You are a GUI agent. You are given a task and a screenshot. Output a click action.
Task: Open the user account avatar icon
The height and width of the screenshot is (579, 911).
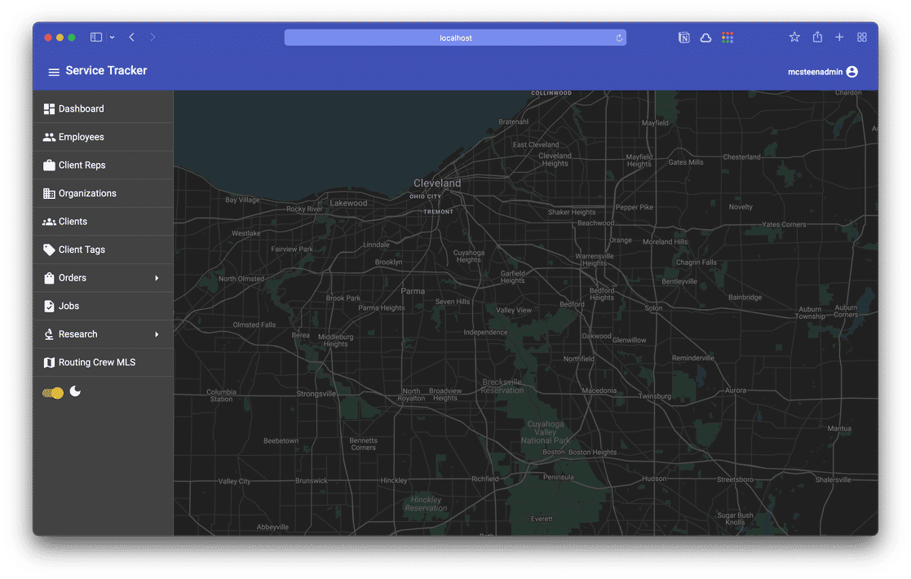tap(851, 72)
